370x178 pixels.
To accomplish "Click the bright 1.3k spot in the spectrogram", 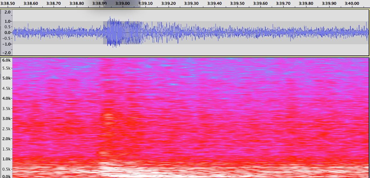I will 103,153.
